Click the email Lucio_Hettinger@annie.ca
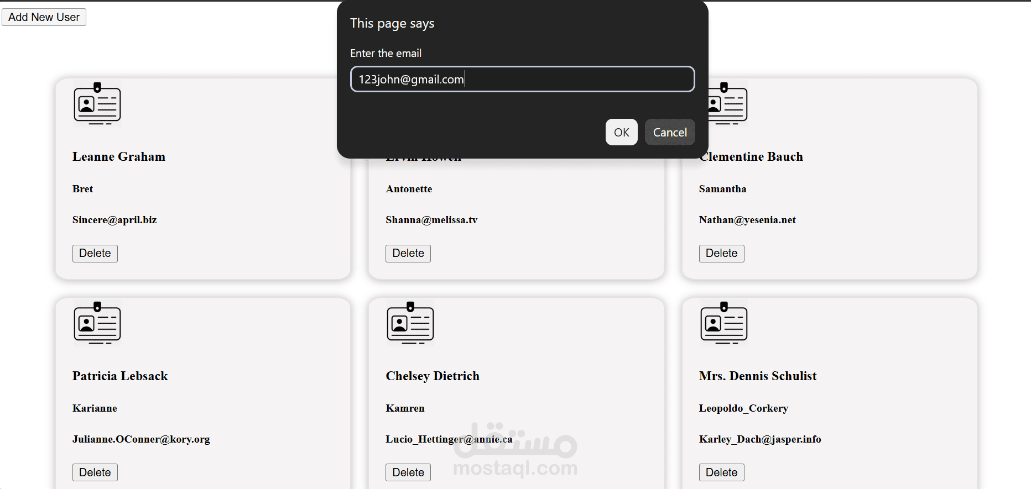This screenshot has height=489, width=1031. 449,439
